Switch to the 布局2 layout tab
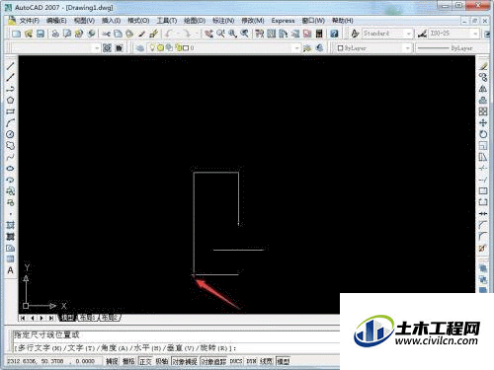Image resolution: width=494 pixels, height=370 pixels. click(x=110, y=318)
